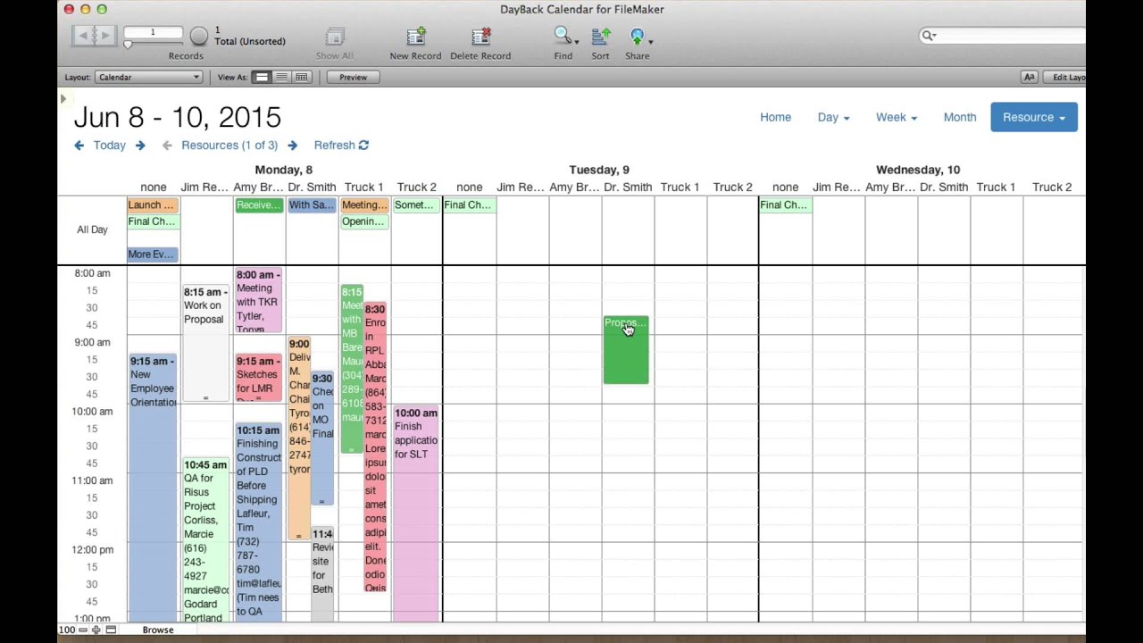Select View As Table
This screenshot has width=1143, height=643.
[x=301, y=78]
